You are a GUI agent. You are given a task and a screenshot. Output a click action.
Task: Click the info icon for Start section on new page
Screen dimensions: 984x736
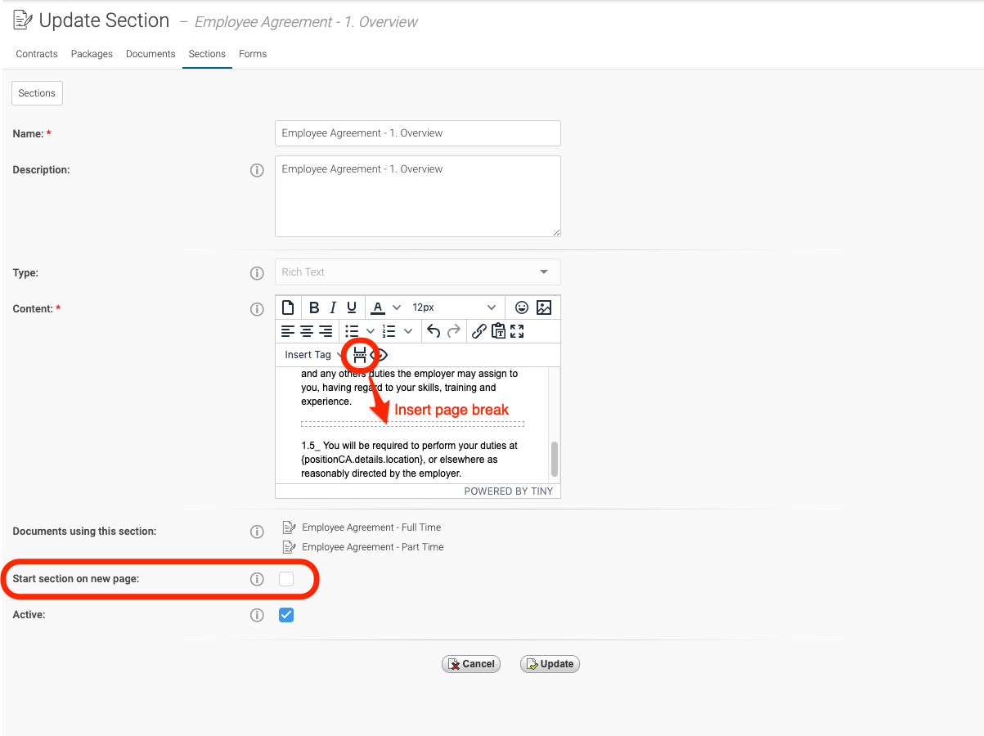coord(257,579)
